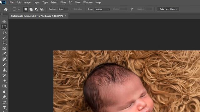Click the Select and Mask button
The image size is (200, 112).
(x=168, y=9)
